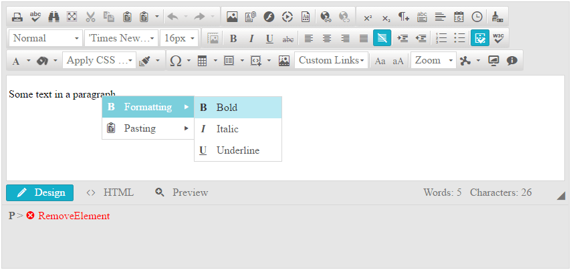This screenshot has height=270, width=571.
Task: Open Find and Replace binoculars icon
Action: [x=54, y=17]
